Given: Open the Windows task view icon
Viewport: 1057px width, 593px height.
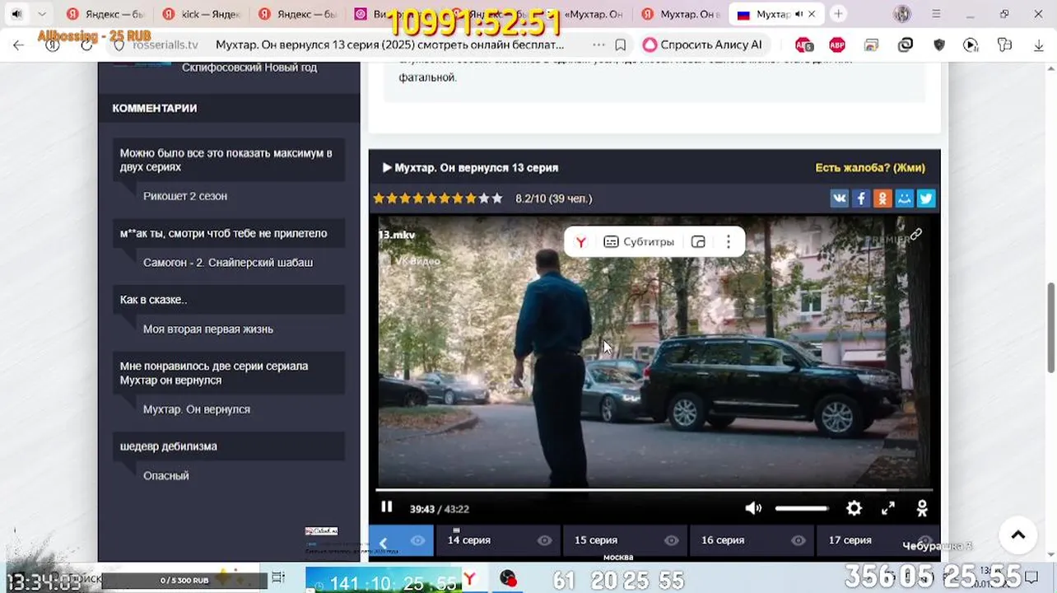Looking at the screenshot, I should (x=278, y=577).
